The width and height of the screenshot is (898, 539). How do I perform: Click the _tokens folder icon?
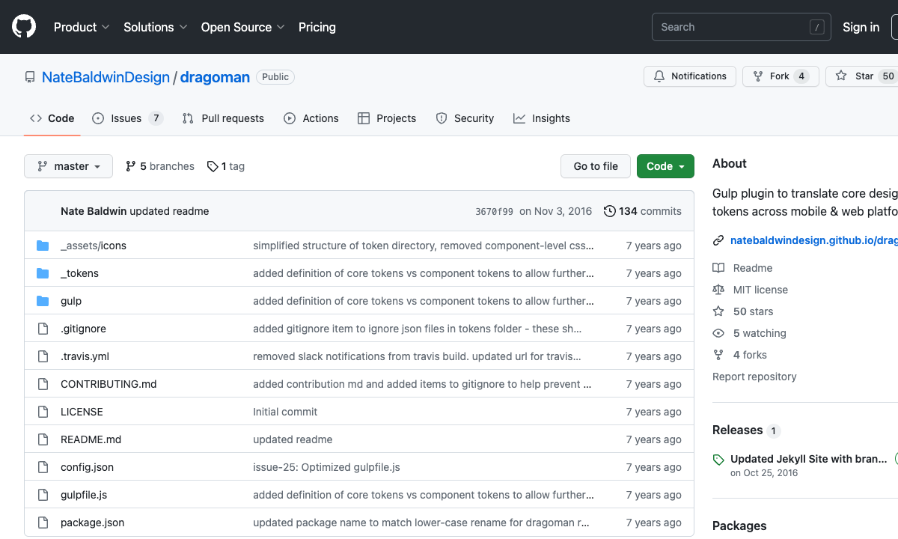click(x=43, y=273)
